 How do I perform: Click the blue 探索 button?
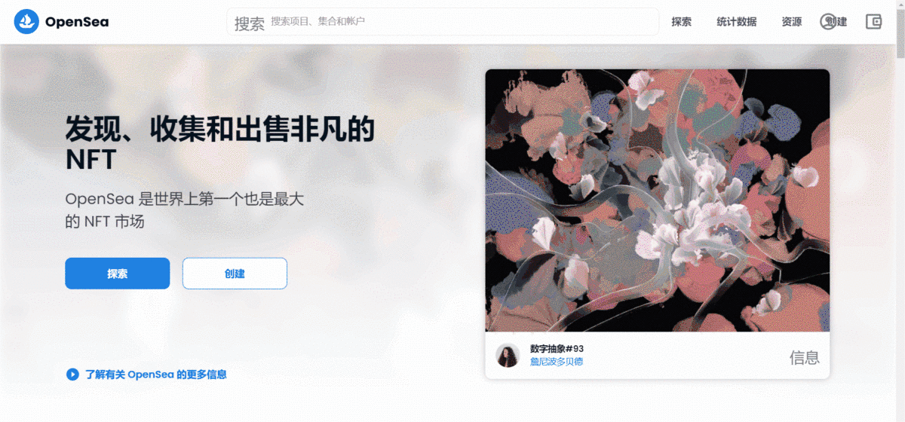pos(118,274)
